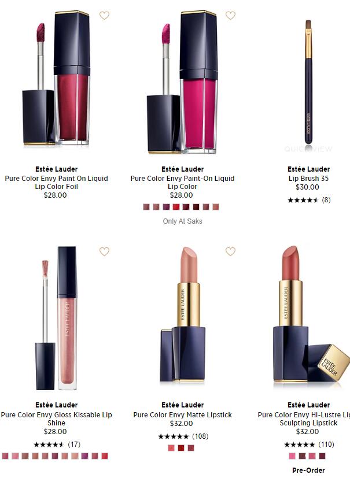Screen dimensions: 350x478
Task: Add Gloss Kissable Lip Shine to wishlist
Action: tap(104, 251)
